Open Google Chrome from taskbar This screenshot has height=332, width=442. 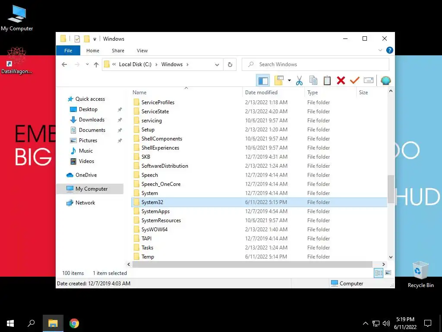click(x=74, y=323)
